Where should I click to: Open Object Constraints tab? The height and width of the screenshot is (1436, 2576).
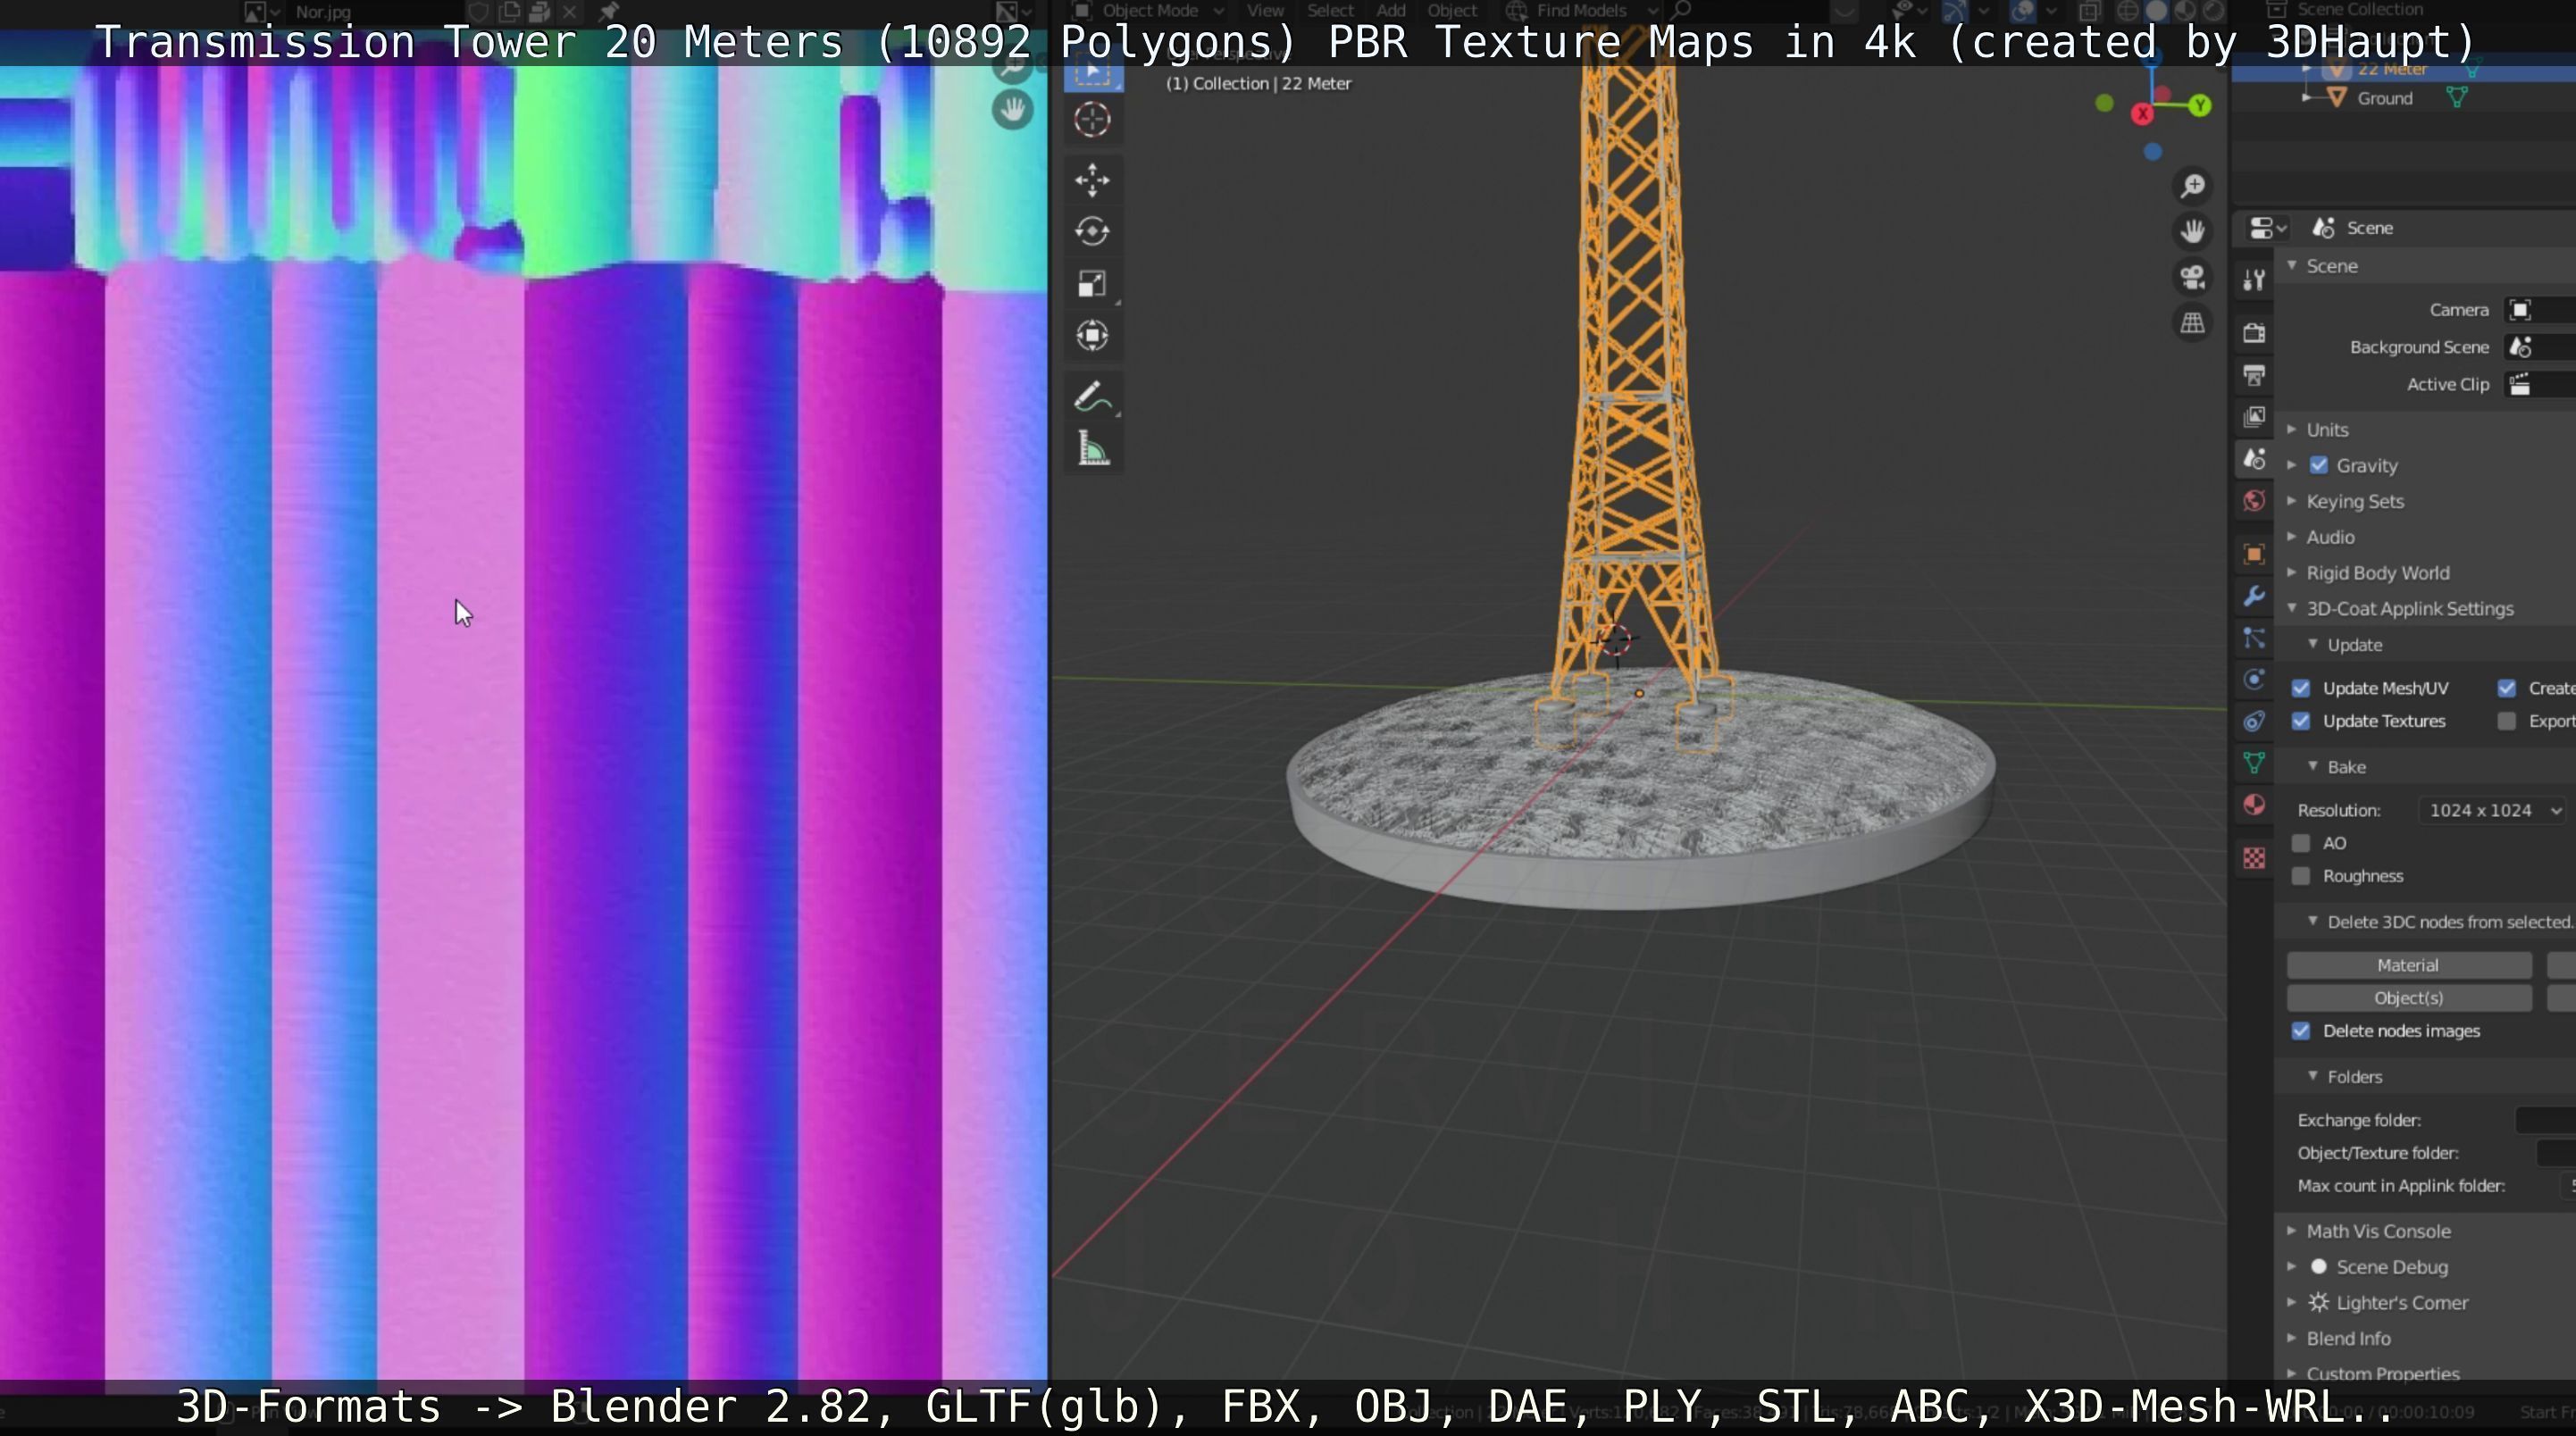click(2254, 721)
